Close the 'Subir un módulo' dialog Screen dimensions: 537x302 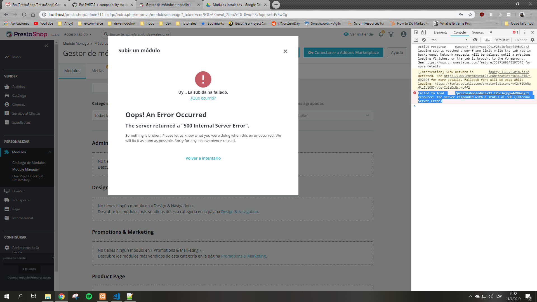(285, 51)
